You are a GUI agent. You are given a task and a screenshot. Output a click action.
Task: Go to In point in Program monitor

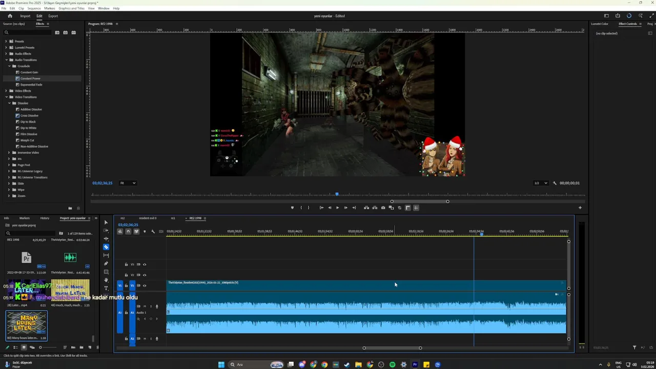(x=321, y=208)
